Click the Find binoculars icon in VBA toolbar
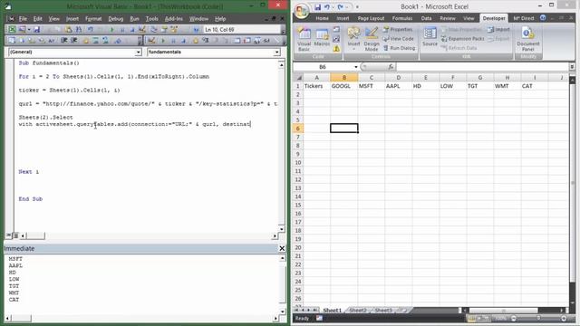Image resolution: width=580 pixels, height=326 pixels. pos(79,29)
